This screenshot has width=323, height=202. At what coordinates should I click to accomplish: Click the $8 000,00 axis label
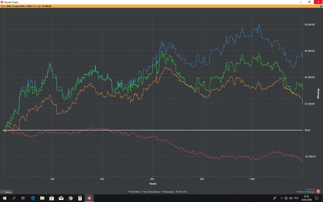[x=310, y=24]
